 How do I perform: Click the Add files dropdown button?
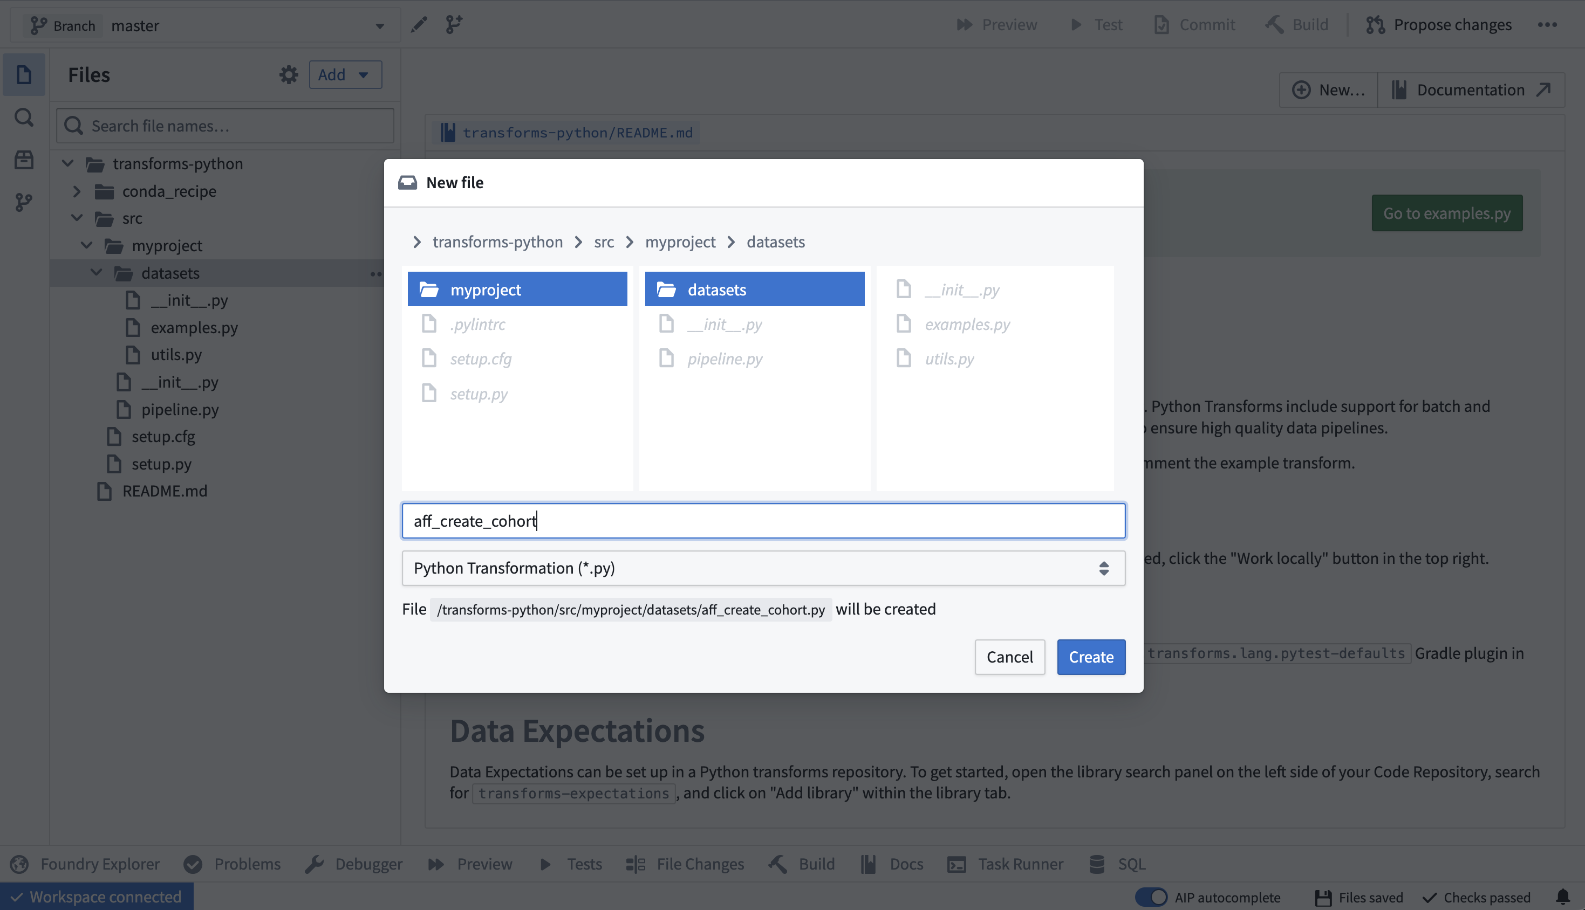(345, 74)
